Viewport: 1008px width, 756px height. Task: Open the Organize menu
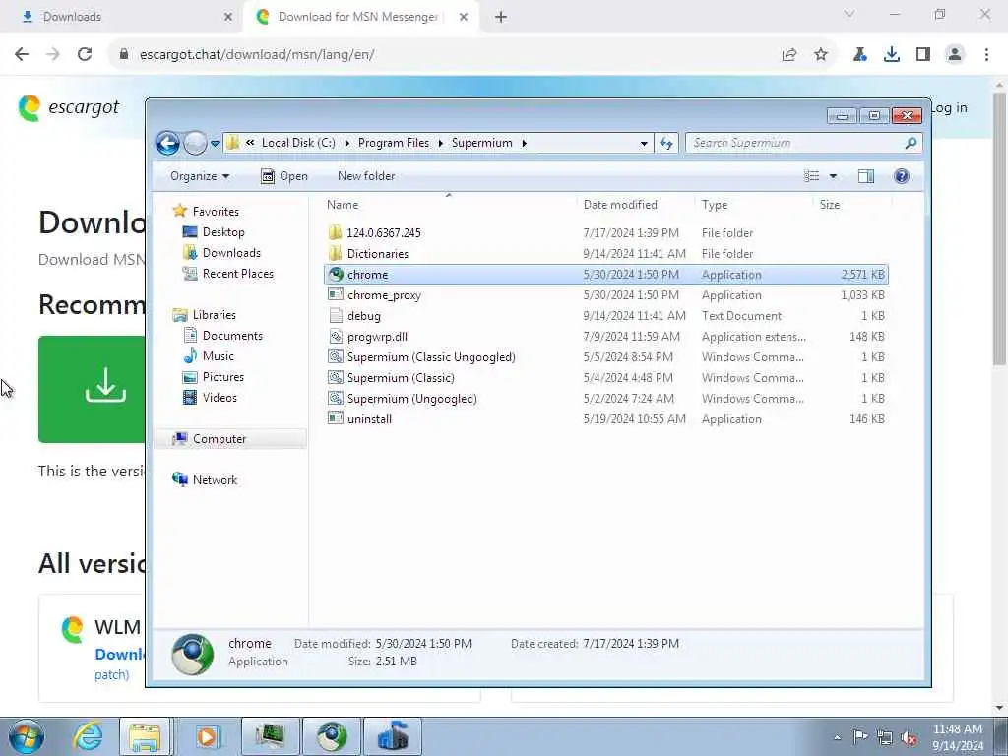(200, 176)
